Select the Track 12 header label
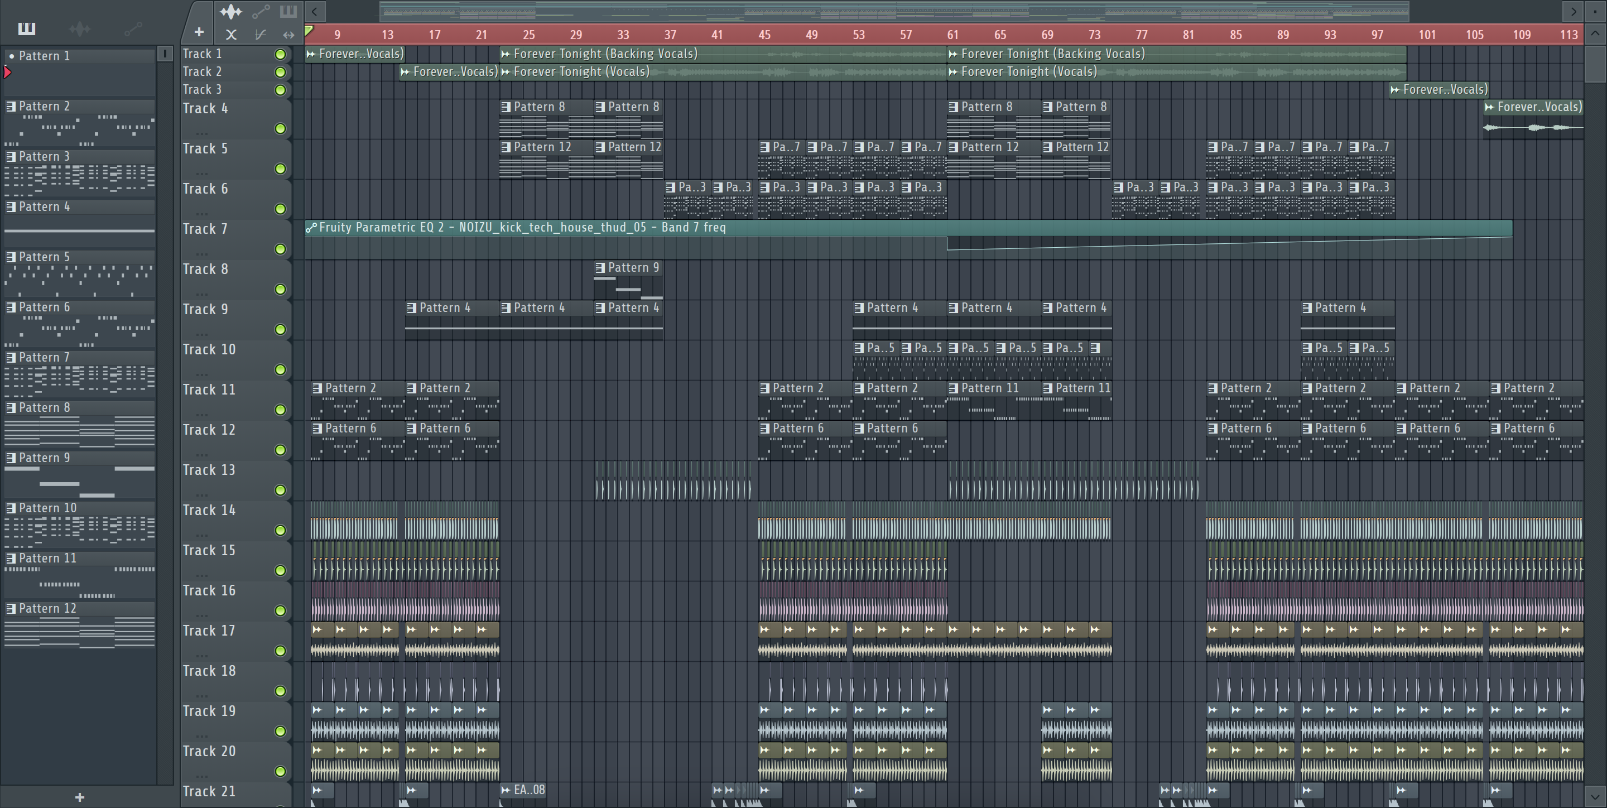The image size is (1607, 808). [x=209, y=431]
